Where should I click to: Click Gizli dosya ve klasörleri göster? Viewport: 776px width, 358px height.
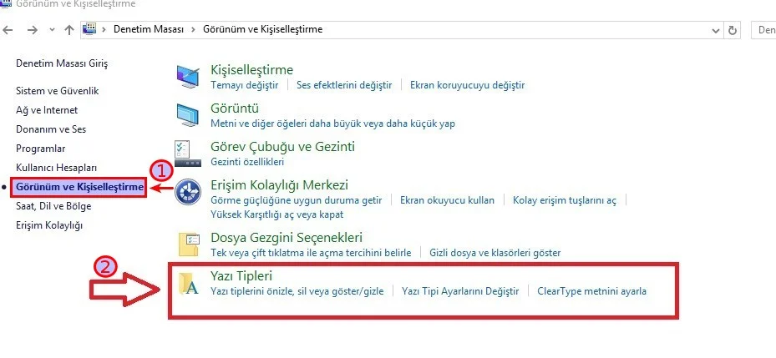pos(495,252)
